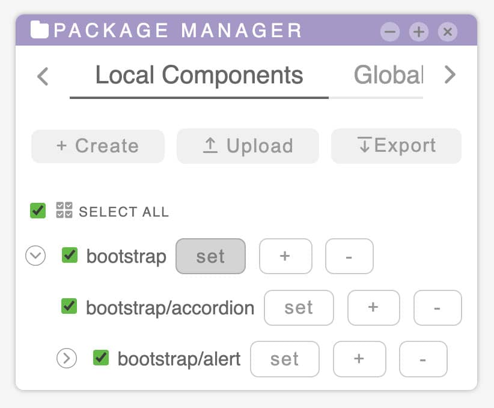Click the minus icon in the title bar
The width and height of the screenshot is (494, 408).
click(390, 32)
